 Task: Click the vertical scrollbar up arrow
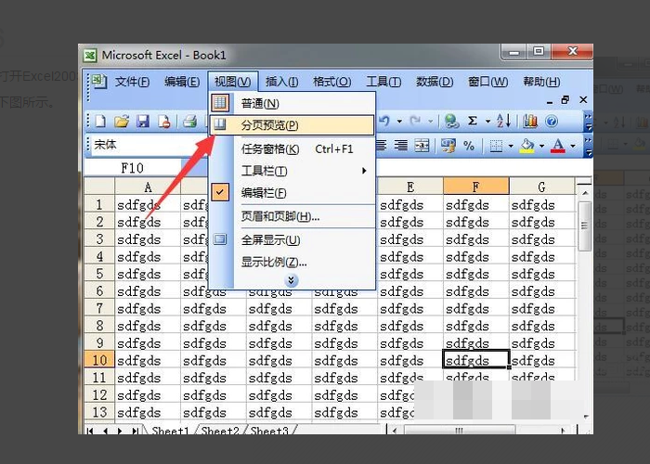[x=585, y=193]
